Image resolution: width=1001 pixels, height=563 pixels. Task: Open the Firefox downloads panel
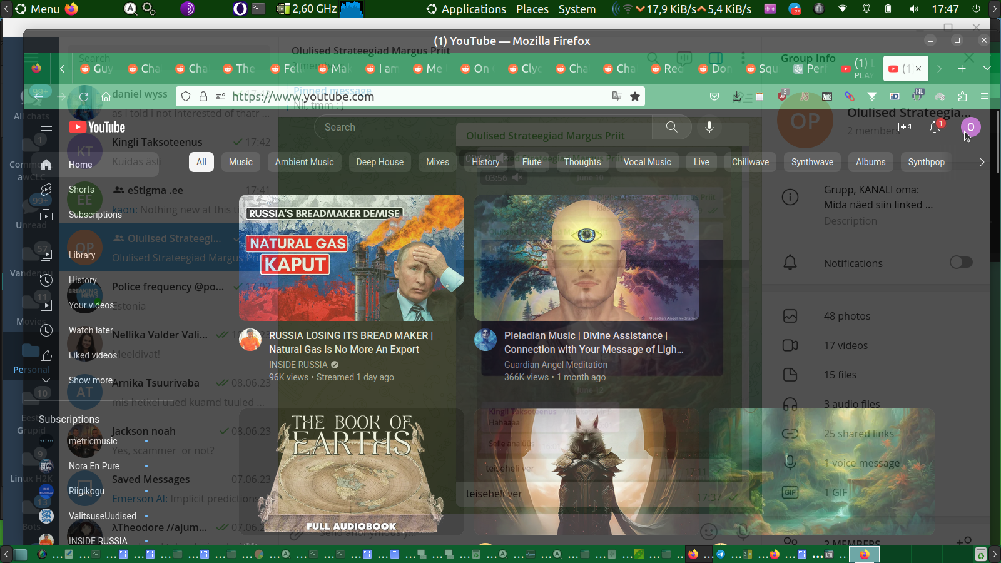[737, 96]
